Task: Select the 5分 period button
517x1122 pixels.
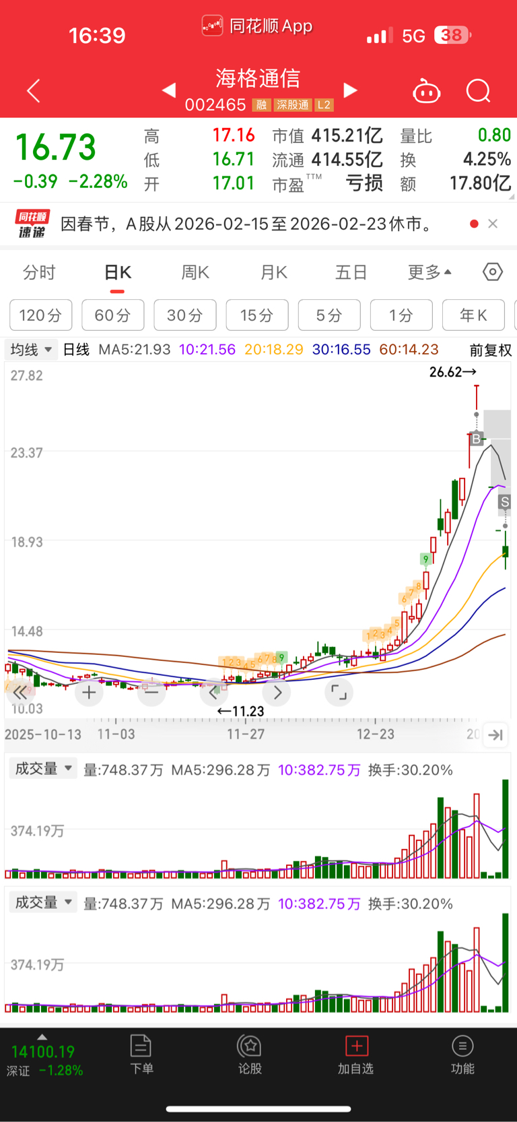Action: [x=329, y=315]
